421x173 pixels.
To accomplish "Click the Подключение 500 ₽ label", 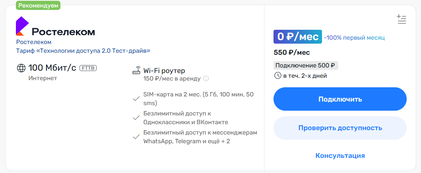I will coord(306,65).
